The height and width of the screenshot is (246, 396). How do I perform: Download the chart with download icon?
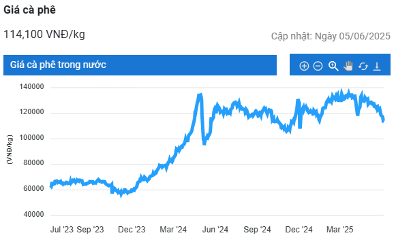tap(377, 66)
